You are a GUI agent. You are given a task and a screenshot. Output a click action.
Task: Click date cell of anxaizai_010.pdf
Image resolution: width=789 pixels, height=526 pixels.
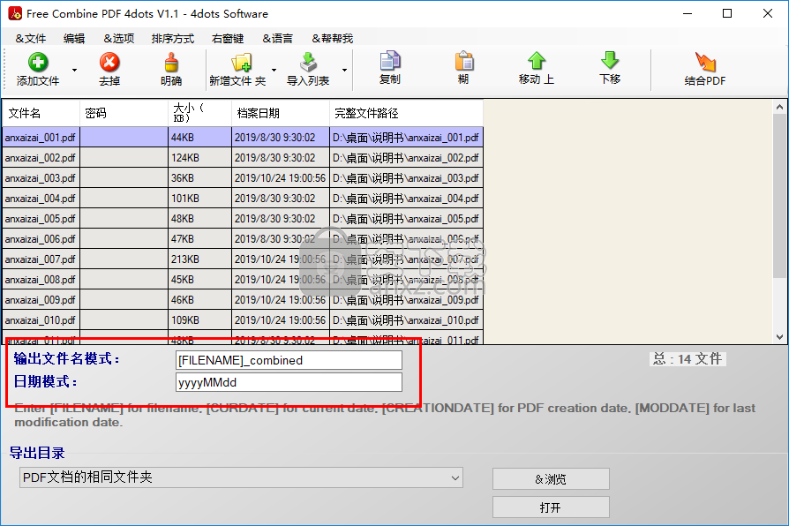coord(281,320)
